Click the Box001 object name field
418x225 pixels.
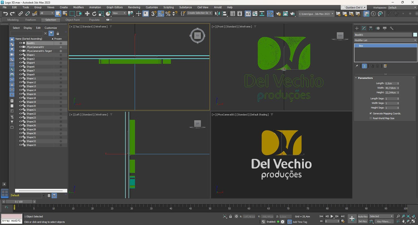[x=383, y=35]
